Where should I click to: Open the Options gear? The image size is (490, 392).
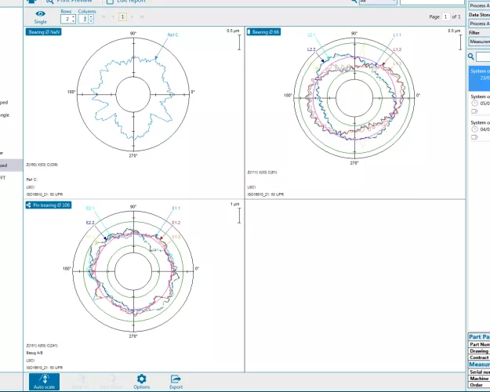(141, 380)
